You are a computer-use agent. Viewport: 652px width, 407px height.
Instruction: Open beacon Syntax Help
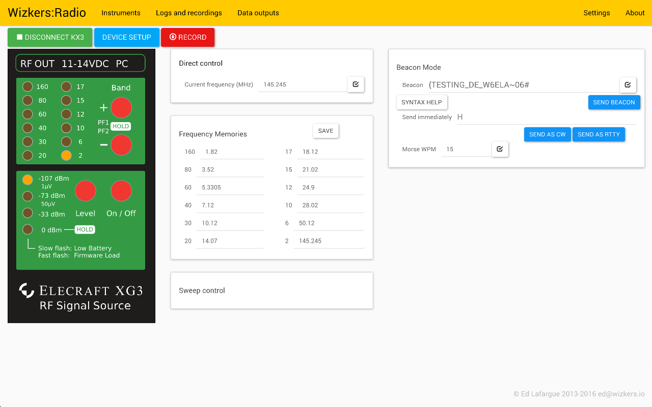coord(422,102)
